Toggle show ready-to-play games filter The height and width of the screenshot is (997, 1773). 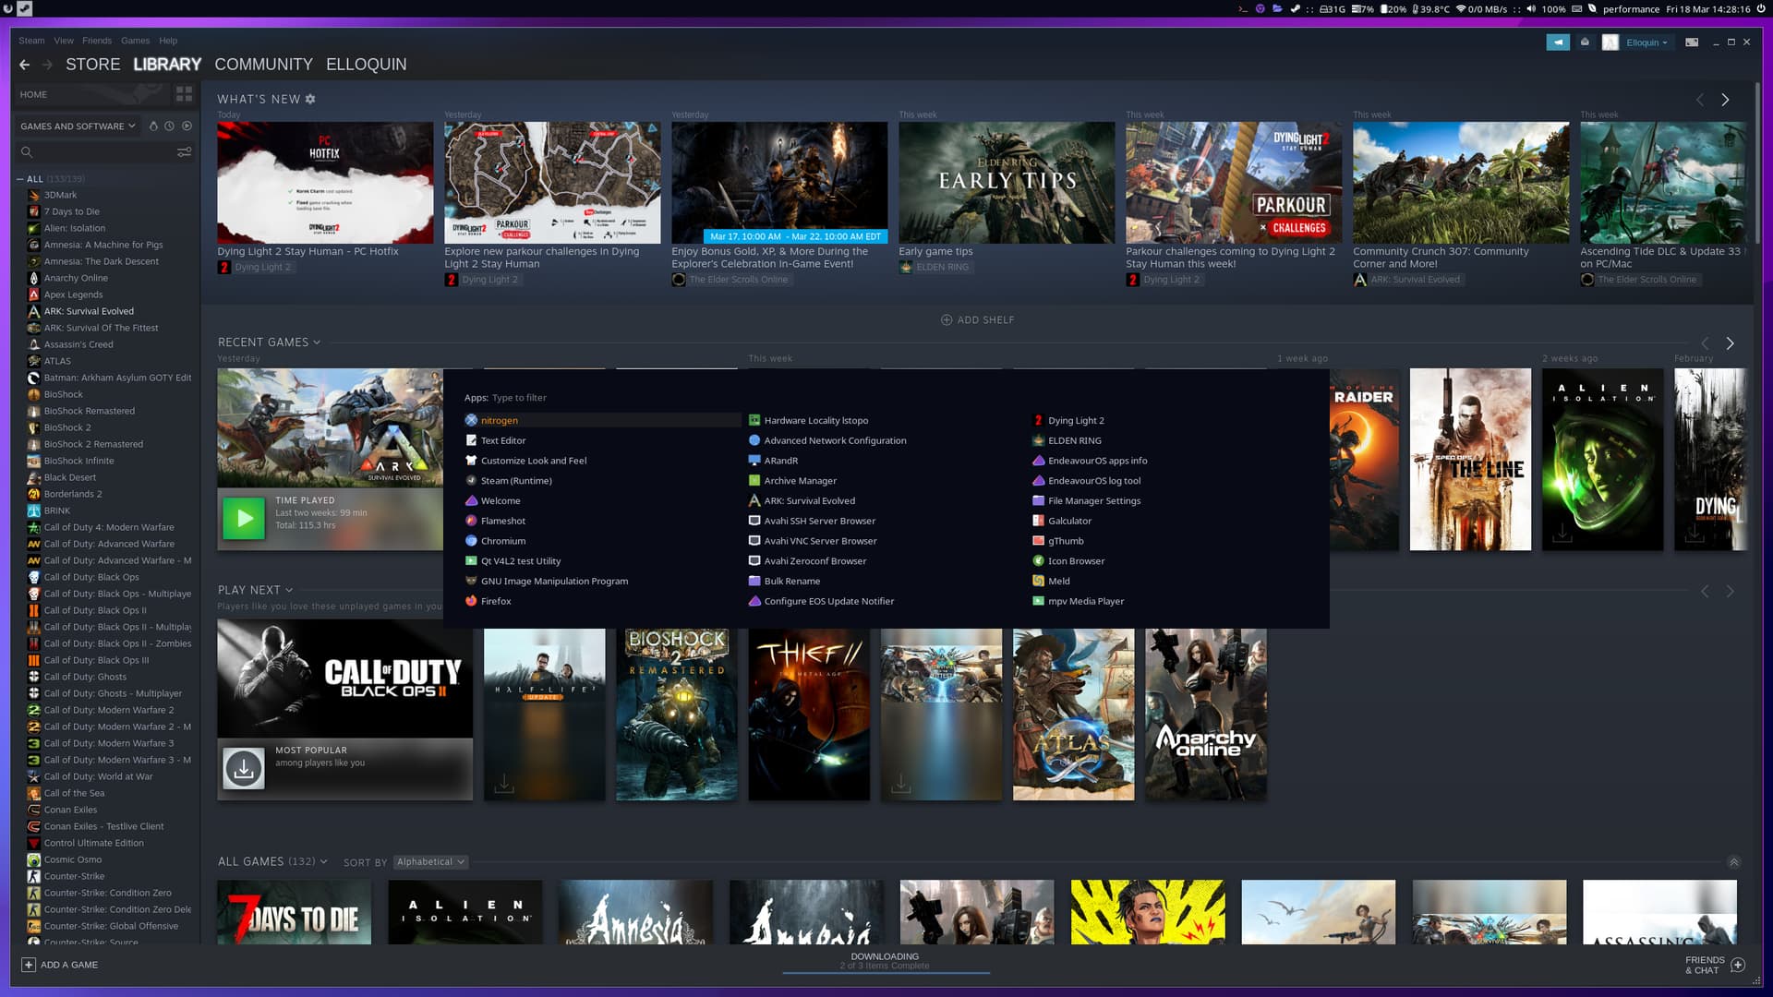point(187,126)
